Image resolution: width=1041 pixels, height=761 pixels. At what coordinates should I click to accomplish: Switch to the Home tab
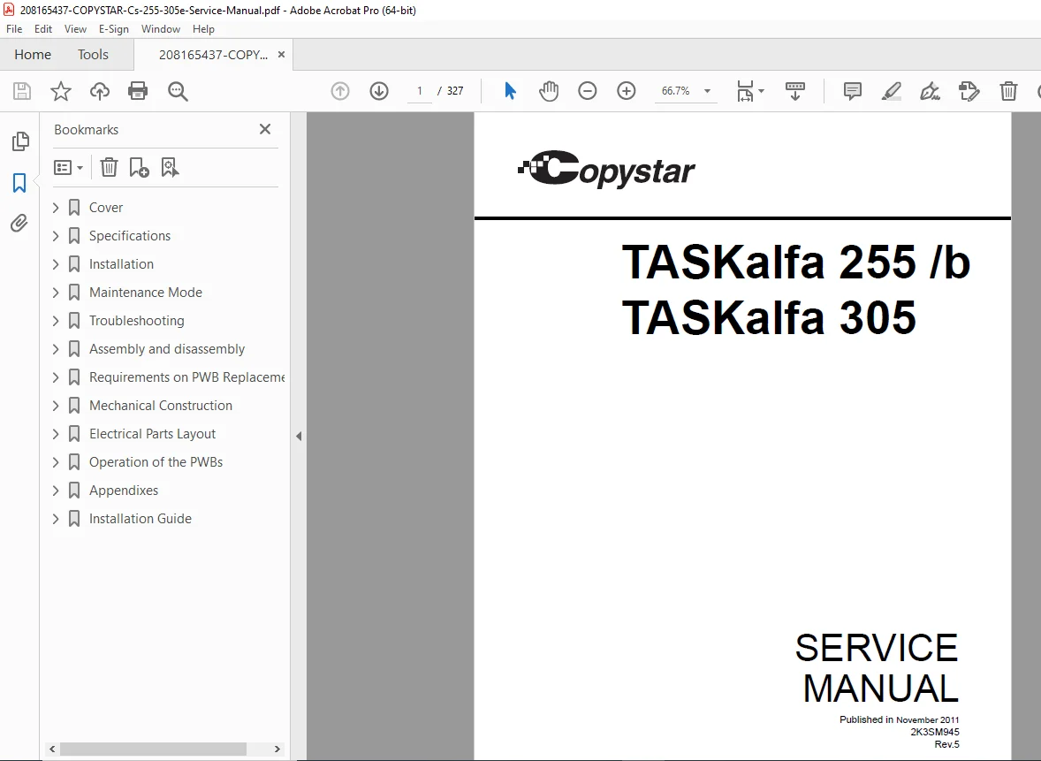[x=33, y=55]
